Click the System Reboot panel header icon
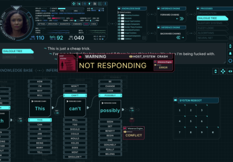233x162 pixels. [x=175, y=100]
